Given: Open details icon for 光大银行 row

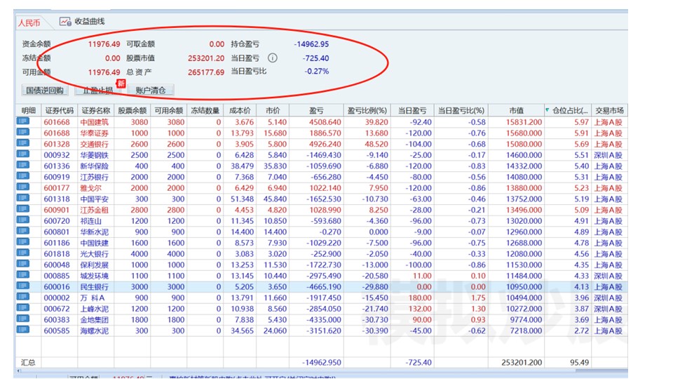Looking at the screenshot, I should pos(22,253).
